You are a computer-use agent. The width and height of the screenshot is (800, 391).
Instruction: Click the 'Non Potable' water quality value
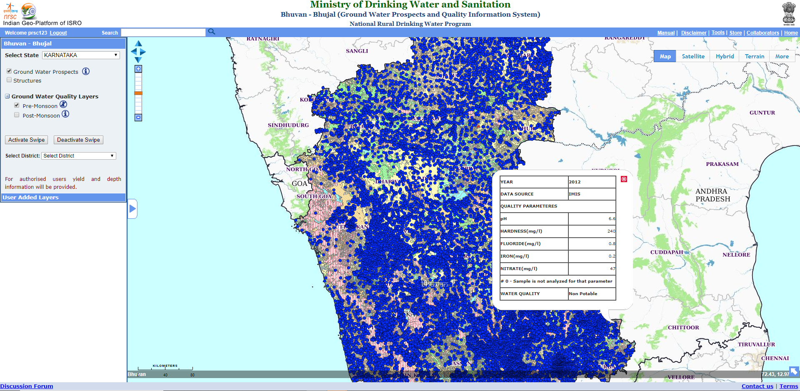pyautogui.click(x=583, y=293)
